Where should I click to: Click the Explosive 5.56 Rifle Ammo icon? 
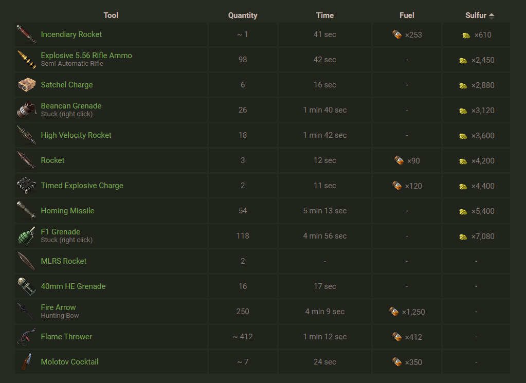click(x=26, y=60)
